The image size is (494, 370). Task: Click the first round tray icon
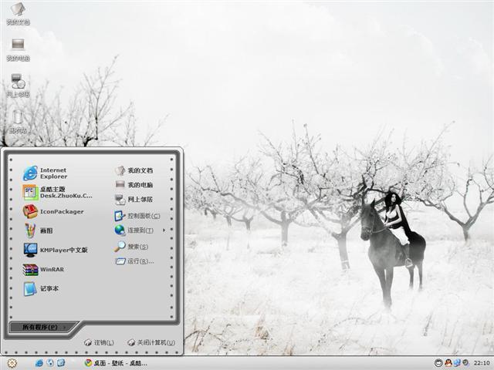click(x=438, y=363)
